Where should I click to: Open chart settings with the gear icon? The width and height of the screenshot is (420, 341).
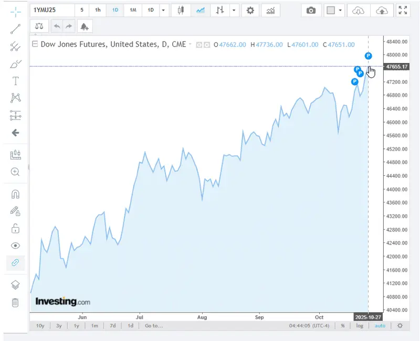tap(249, 10)
